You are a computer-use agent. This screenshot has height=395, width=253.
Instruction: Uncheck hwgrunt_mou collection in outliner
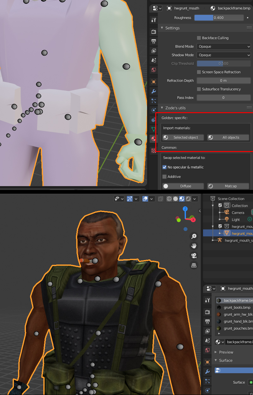pos(220,226)
